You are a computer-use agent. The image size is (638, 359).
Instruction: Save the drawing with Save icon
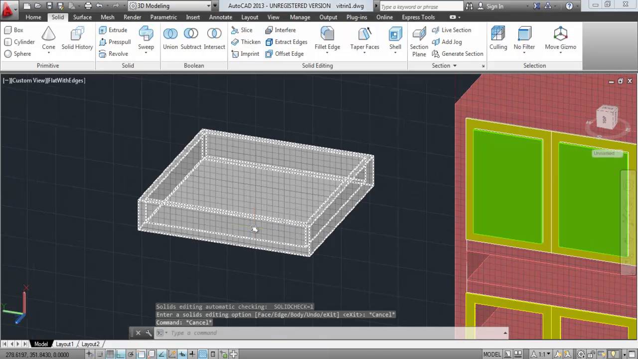pyautogui.click(x=49, y=6)
